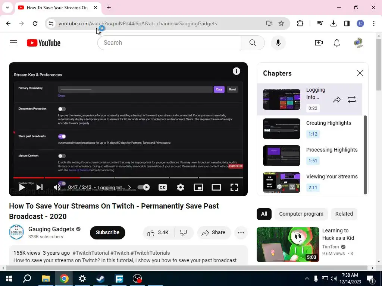
Task: Loop the Logging Into chapter
Action: pyautogui.click(x=352, y=99)
